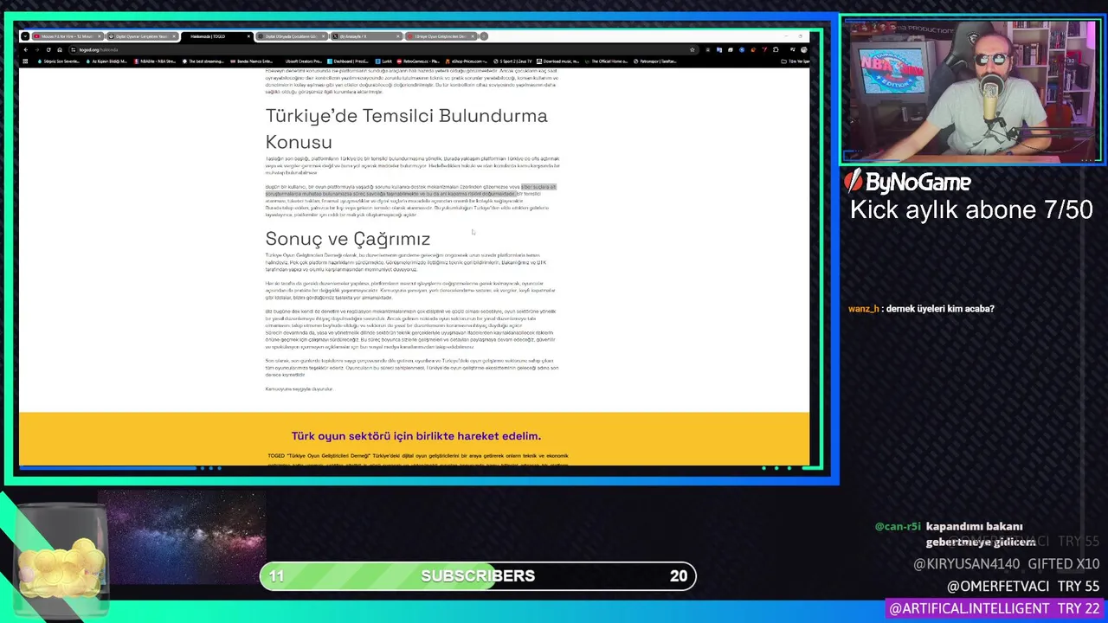Screen dimensions: 1108x623
Task: Click the @KIRYUSAN4140 GIFTED X10 entry
Action: coord(1006,564)
